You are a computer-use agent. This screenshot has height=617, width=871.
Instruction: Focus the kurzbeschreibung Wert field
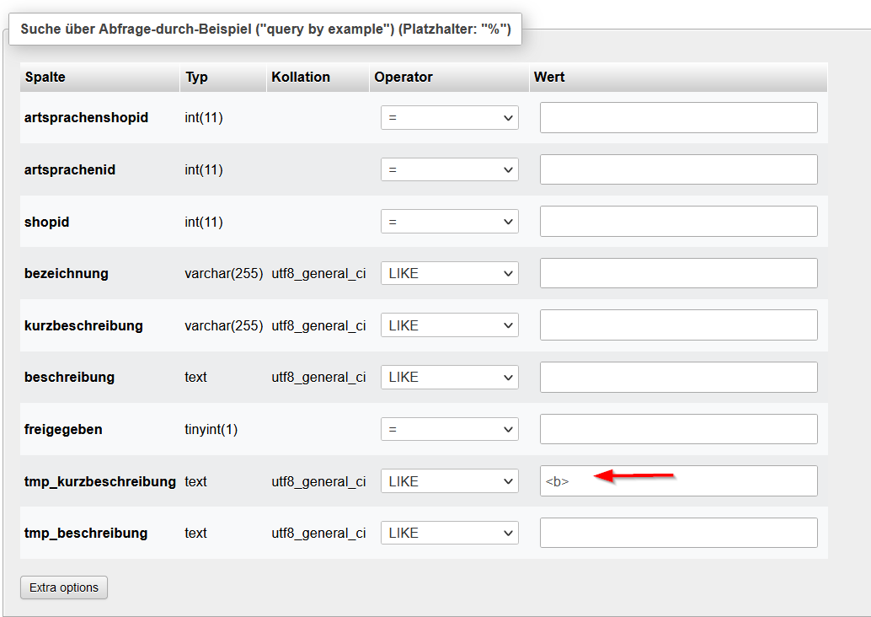point(678,325)
